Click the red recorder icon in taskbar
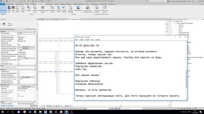This screenshot has width=204, height=114. [x=56, y=112]
